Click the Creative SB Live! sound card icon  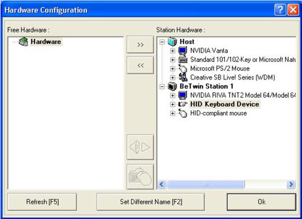click(183, 77)
